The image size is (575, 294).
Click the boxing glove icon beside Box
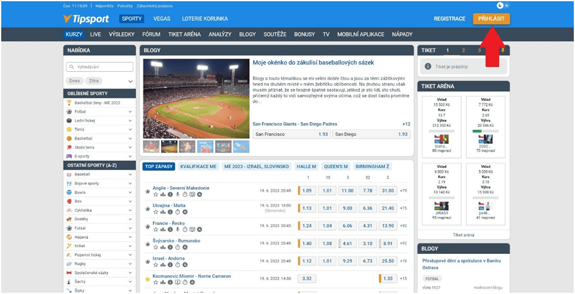pos(69,201)
